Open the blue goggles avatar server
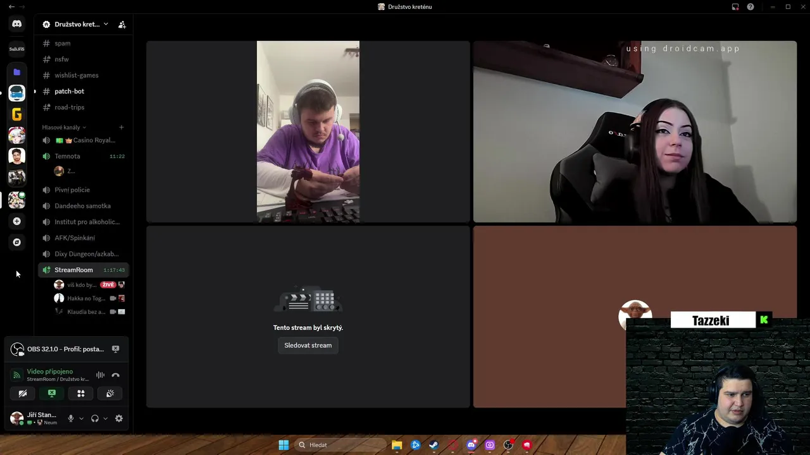This screenshot has height=455, width=810. point(17,93)
